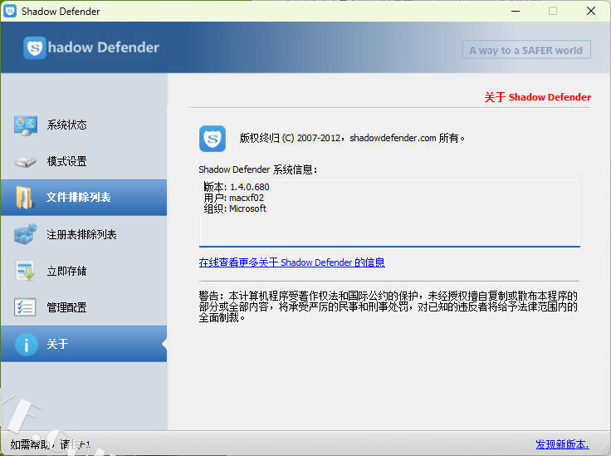This screenshot has height=456, width=611.
Task: Click the 发现新版本 link
Action: [562, 444]
